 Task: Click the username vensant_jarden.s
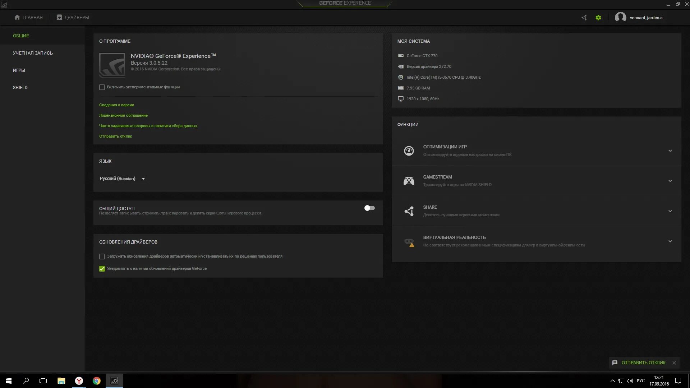[x=646, y=18]
